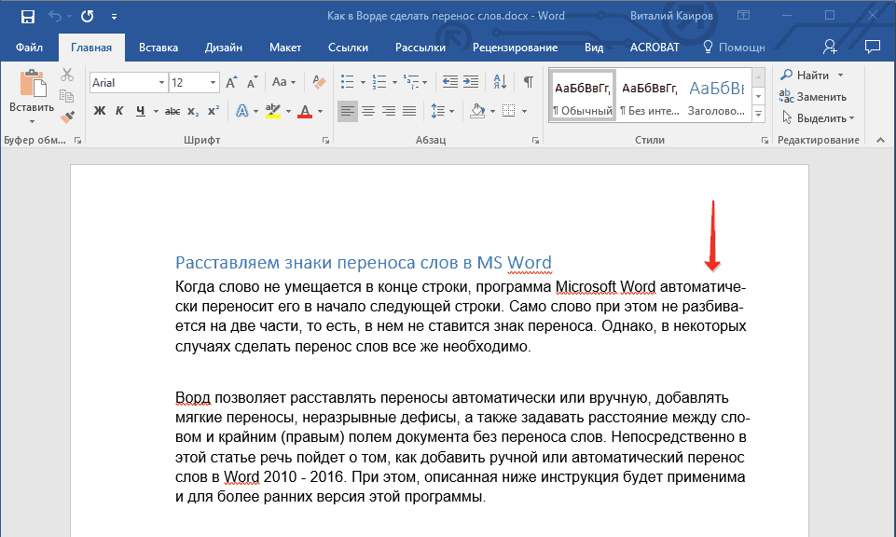Screen dimensions: 896x537
Task: Expand the line spacing options dropdown
Action: tap(451, 111)
